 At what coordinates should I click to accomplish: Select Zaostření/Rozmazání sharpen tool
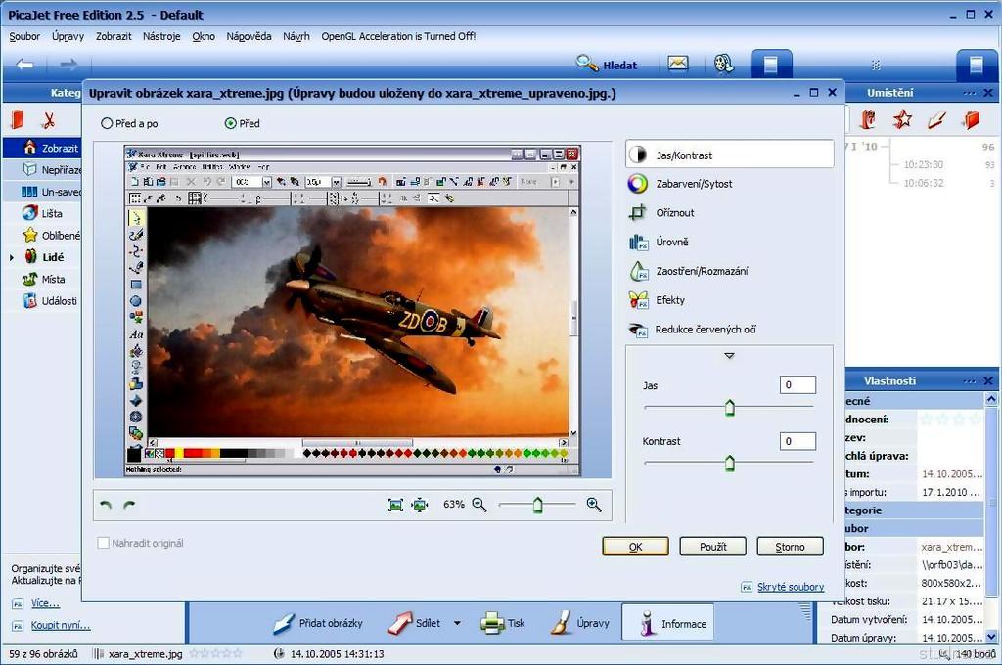(701, 271)
